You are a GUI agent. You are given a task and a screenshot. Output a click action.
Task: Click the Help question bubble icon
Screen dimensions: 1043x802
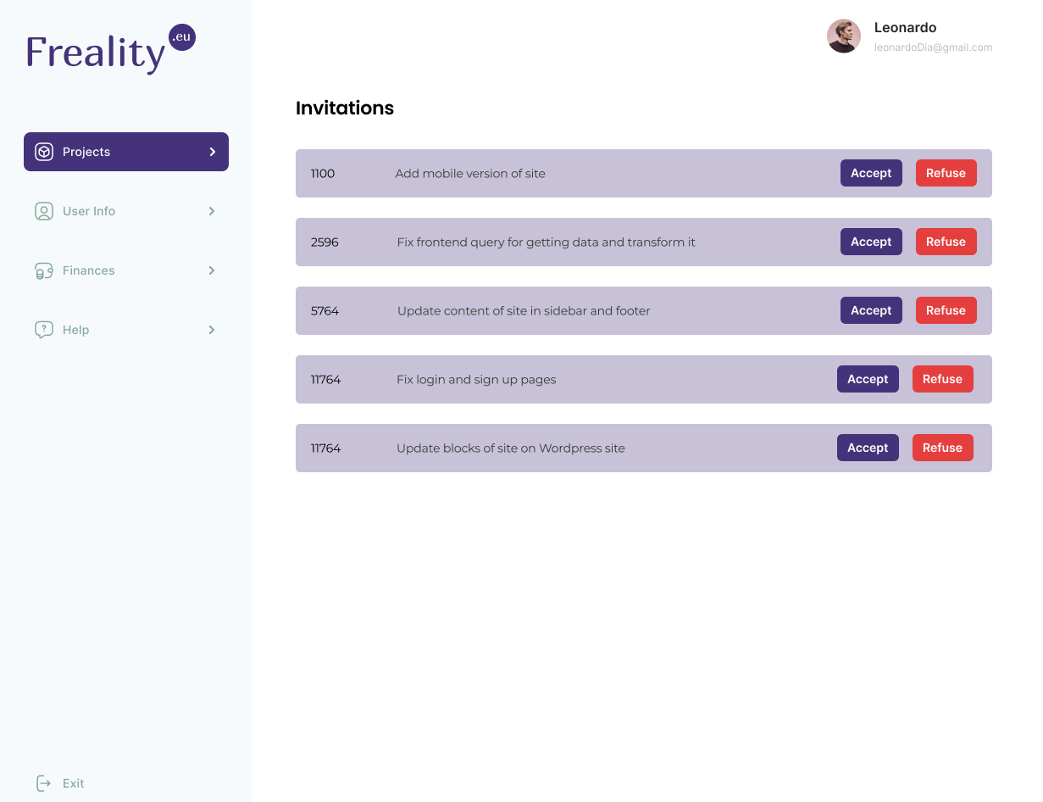click(43, 330)
